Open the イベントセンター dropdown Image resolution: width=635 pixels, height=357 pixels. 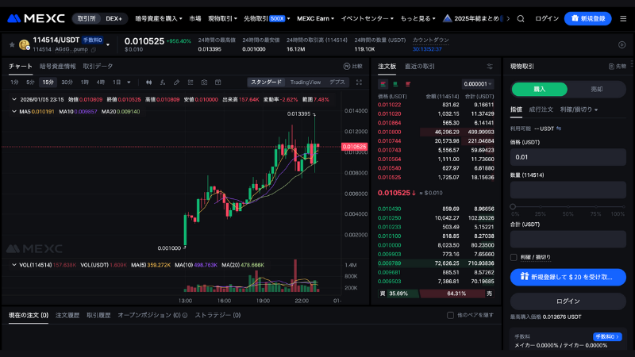pyautogui.click(x=367, y=18)
